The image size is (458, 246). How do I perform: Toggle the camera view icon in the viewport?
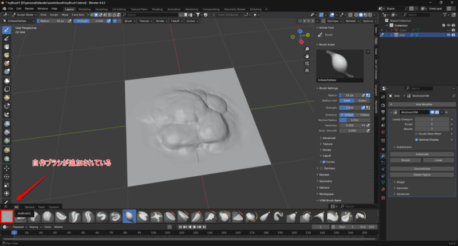click(x=307, y=64)
